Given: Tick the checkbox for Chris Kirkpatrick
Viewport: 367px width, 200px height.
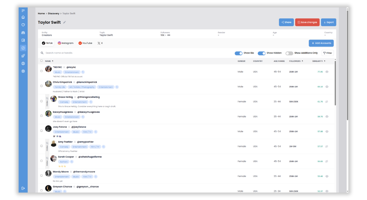Looking at the screenshot, I should coord(41,86).
